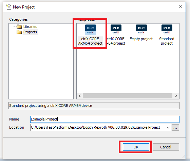Select the ctrlX CORE x64 project template

[x=116, y=35]
